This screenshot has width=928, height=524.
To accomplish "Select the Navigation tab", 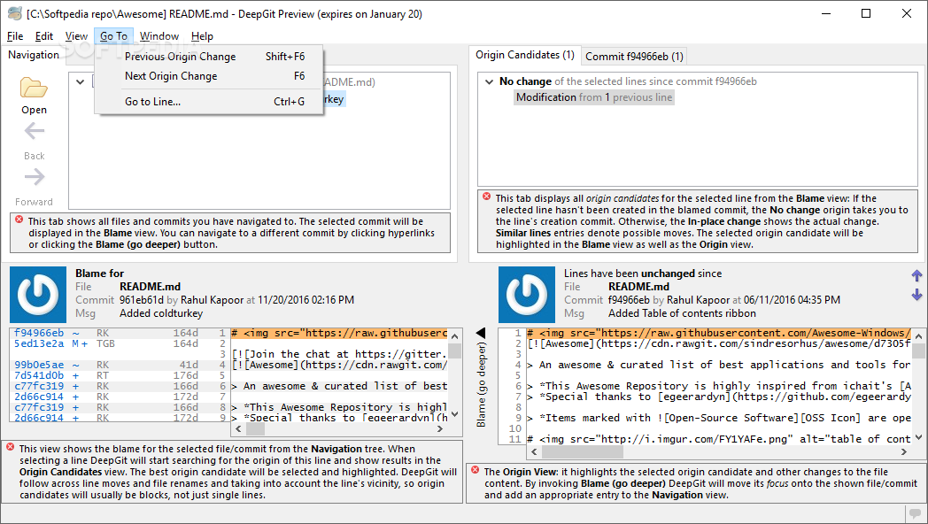I will pos(34,55).
